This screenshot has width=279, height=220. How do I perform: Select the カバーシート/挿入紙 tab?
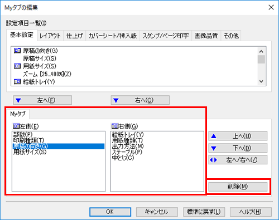coord(113,36)
